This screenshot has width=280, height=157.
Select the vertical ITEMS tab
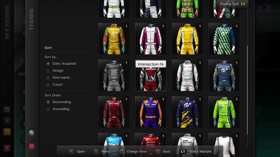click(x=31, y=19)
